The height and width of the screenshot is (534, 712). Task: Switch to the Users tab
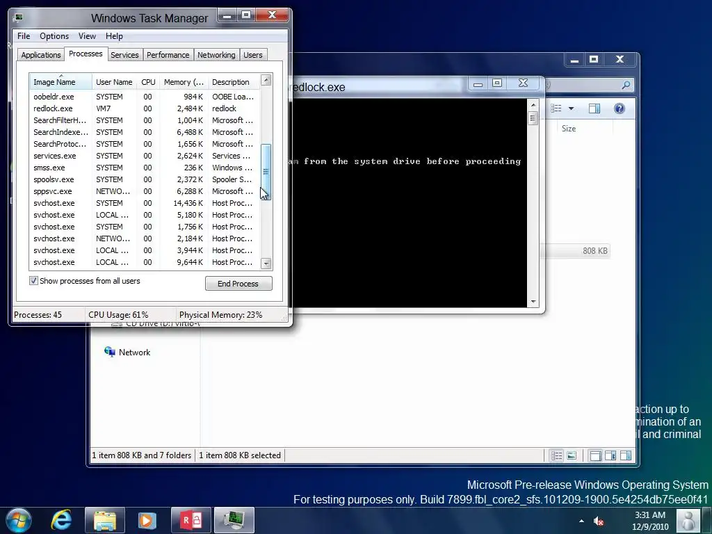click(253, 55)
